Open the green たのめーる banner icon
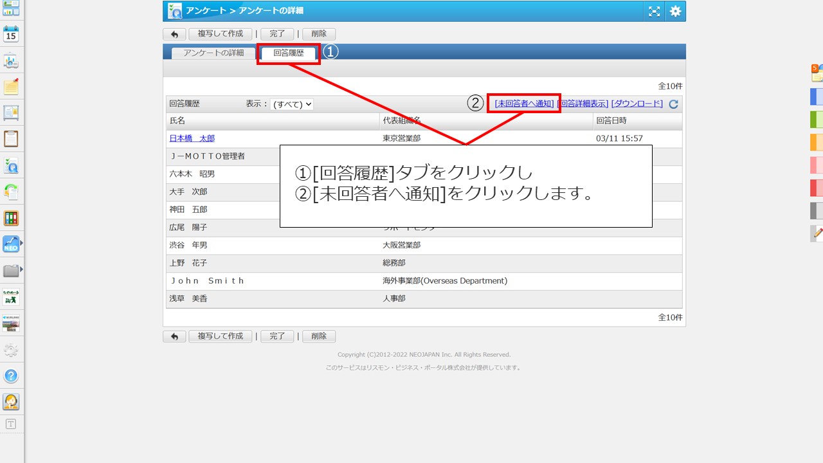The image size is (823, 463). click(11, 297)
